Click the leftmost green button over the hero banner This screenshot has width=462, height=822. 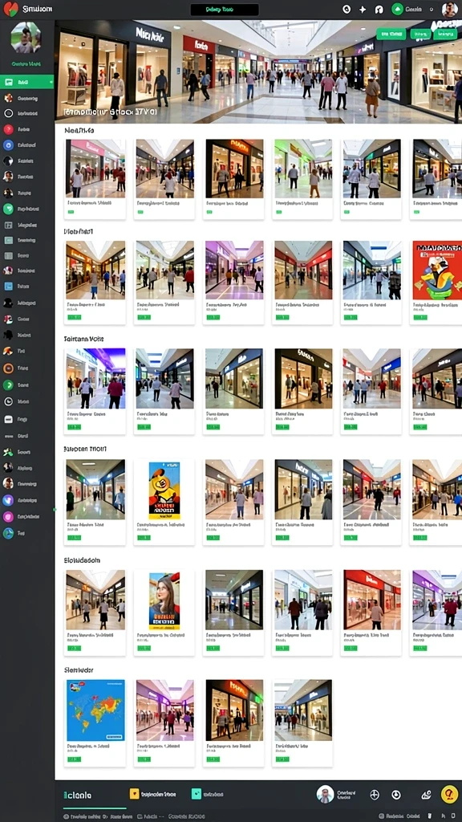(x=391, y=34)
